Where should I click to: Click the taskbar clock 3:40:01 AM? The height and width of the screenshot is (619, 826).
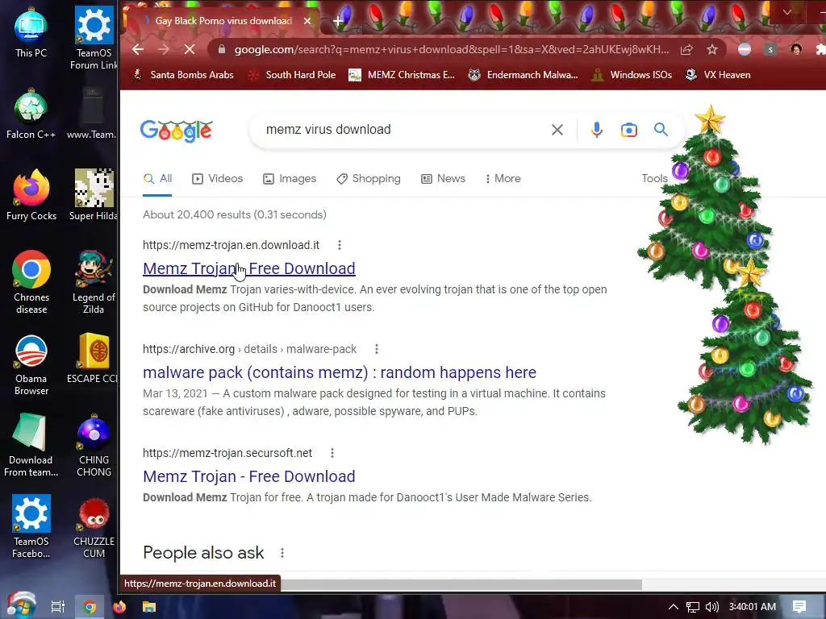(753, 607)
